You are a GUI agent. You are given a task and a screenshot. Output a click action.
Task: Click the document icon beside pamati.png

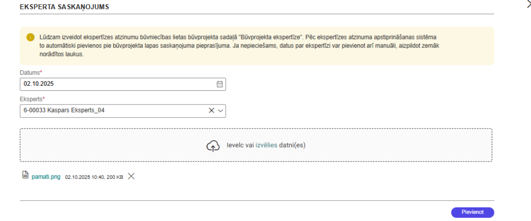pyautogui.click(x=25, y=176)
